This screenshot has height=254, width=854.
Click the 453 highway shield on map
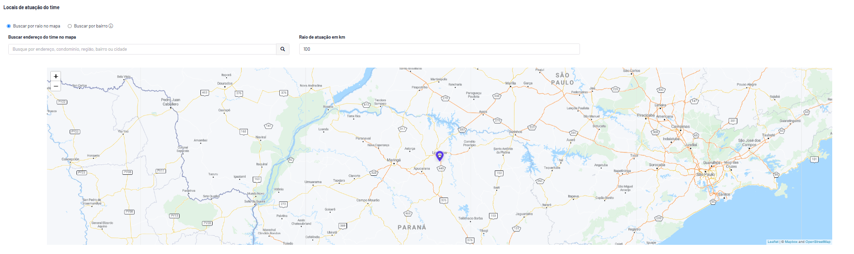[205, 93]
